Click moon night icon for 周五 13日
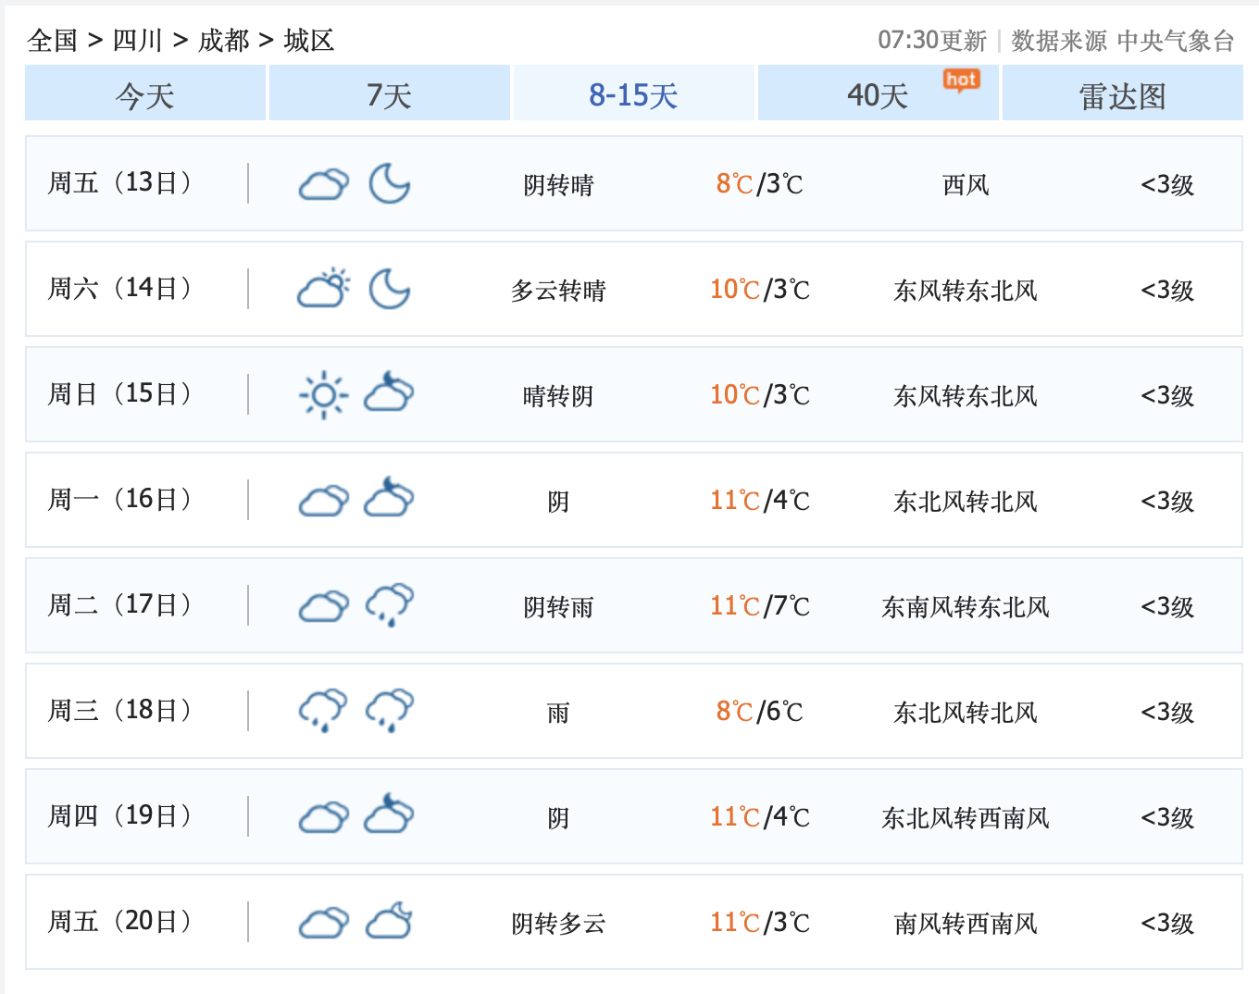 click(390, 183)
